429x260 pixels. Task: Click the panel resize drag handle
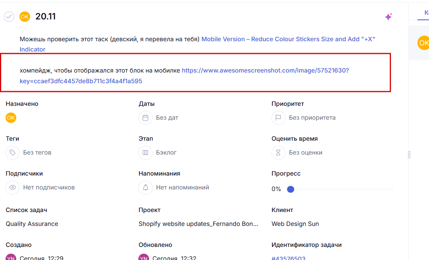click(x=409, y=155)
